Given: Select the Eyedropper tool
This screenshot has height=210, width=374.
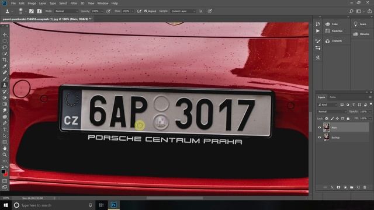Looking at the screenshot, I should coord(5,66).
